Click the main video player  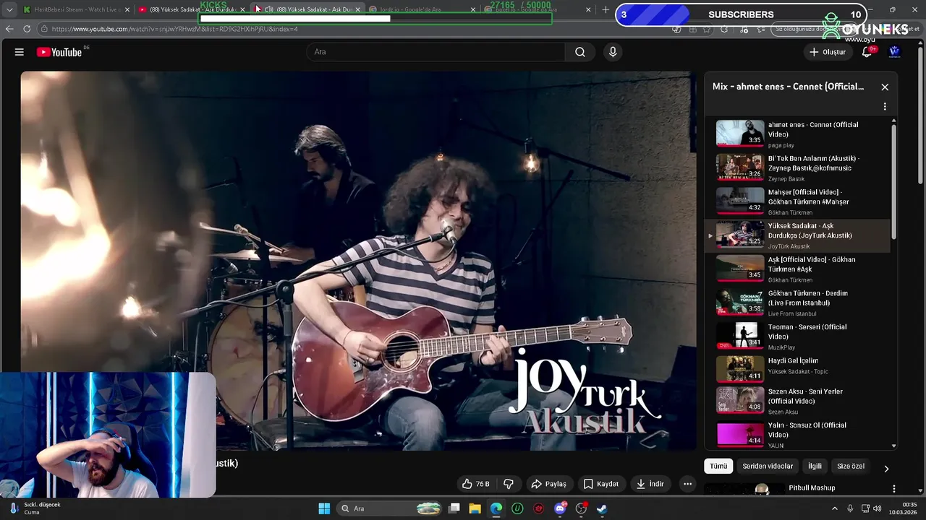click(358, 260)
